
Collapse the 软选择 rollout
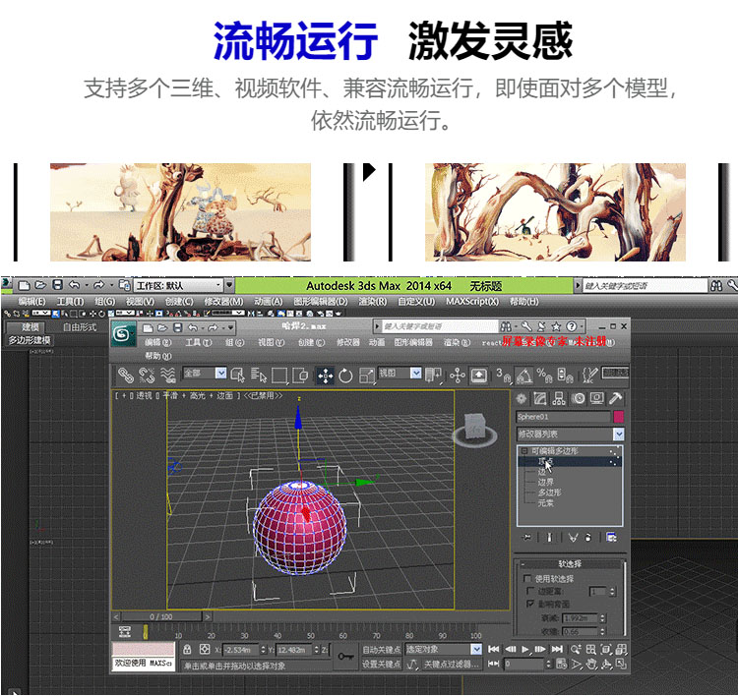click(x=570, y=563)
